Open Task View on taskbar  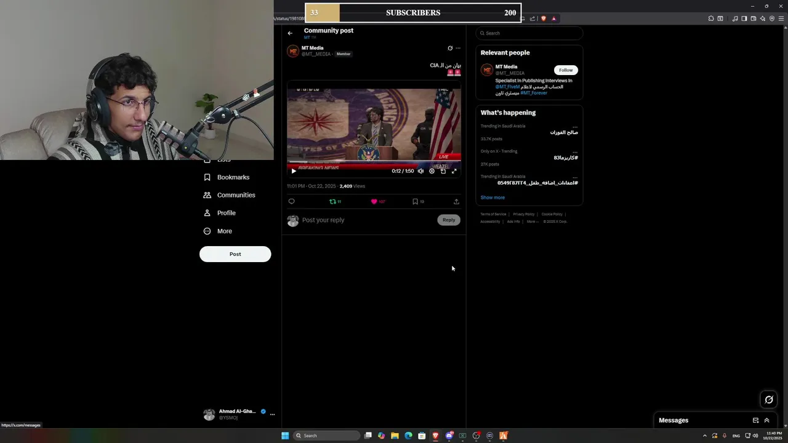coord(368,436)
